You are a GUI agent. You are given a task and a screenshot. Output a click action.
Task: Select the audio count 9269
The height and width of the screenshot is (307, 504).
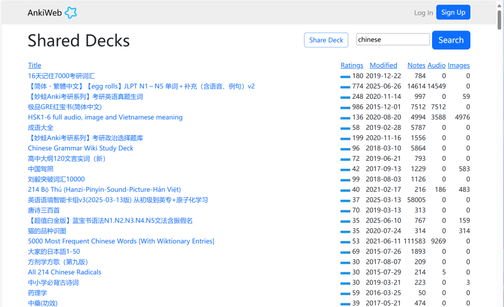(438, 241)
